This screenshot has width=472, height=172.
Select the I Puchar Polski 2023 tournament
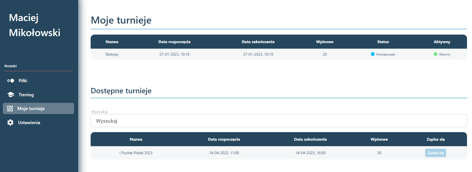(136, 153)
